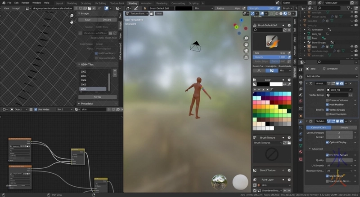Image resolution: width=360 pixels, height=197 pixels.
Task: Open the Render menu
Action: [x=26, y=3]
